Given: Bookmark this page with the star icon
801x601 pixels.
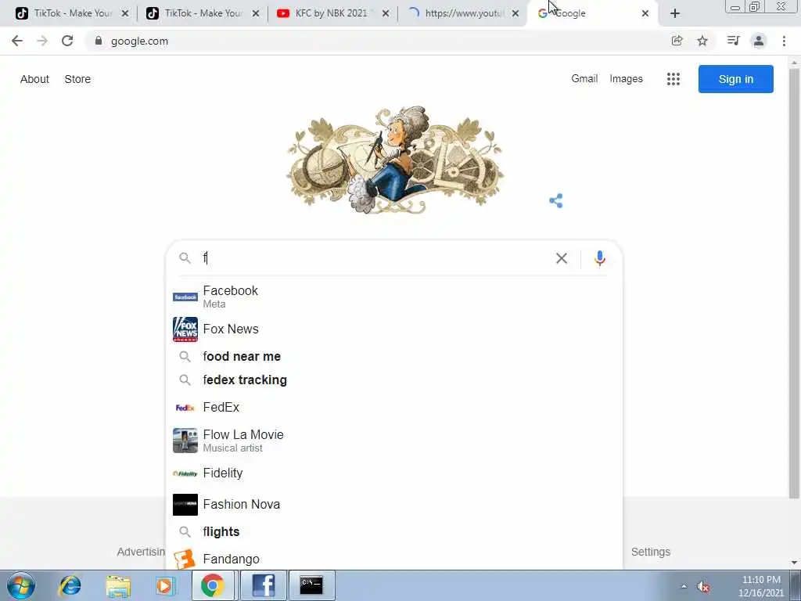Looking at the screenshot, I should [x=702, y=41].
